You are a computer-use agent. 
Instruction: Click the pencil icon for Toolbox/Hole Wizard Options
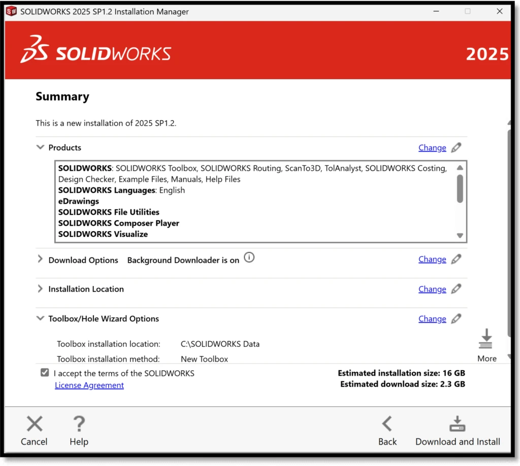(x=456, y=319)
